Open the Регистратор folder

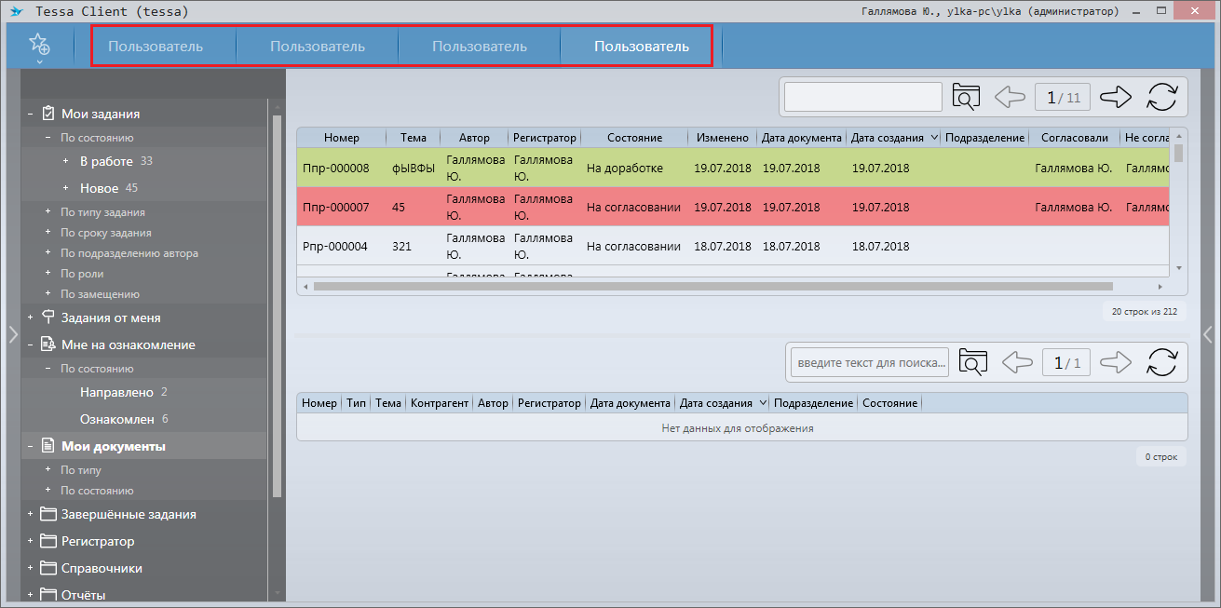point(97,541)
